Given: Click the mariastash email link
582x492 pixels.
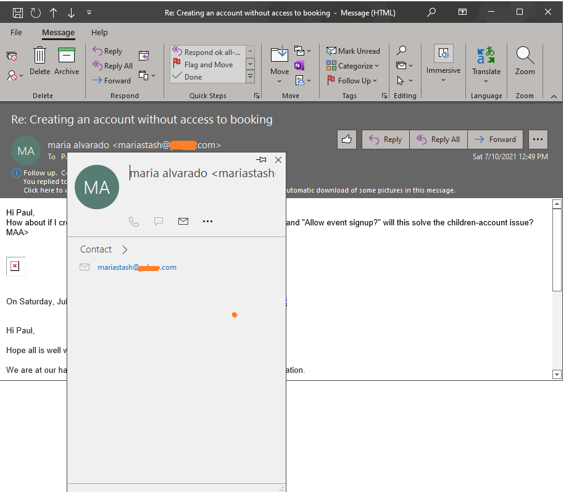Looking at the screenshot, I should [x=137, y=267].
